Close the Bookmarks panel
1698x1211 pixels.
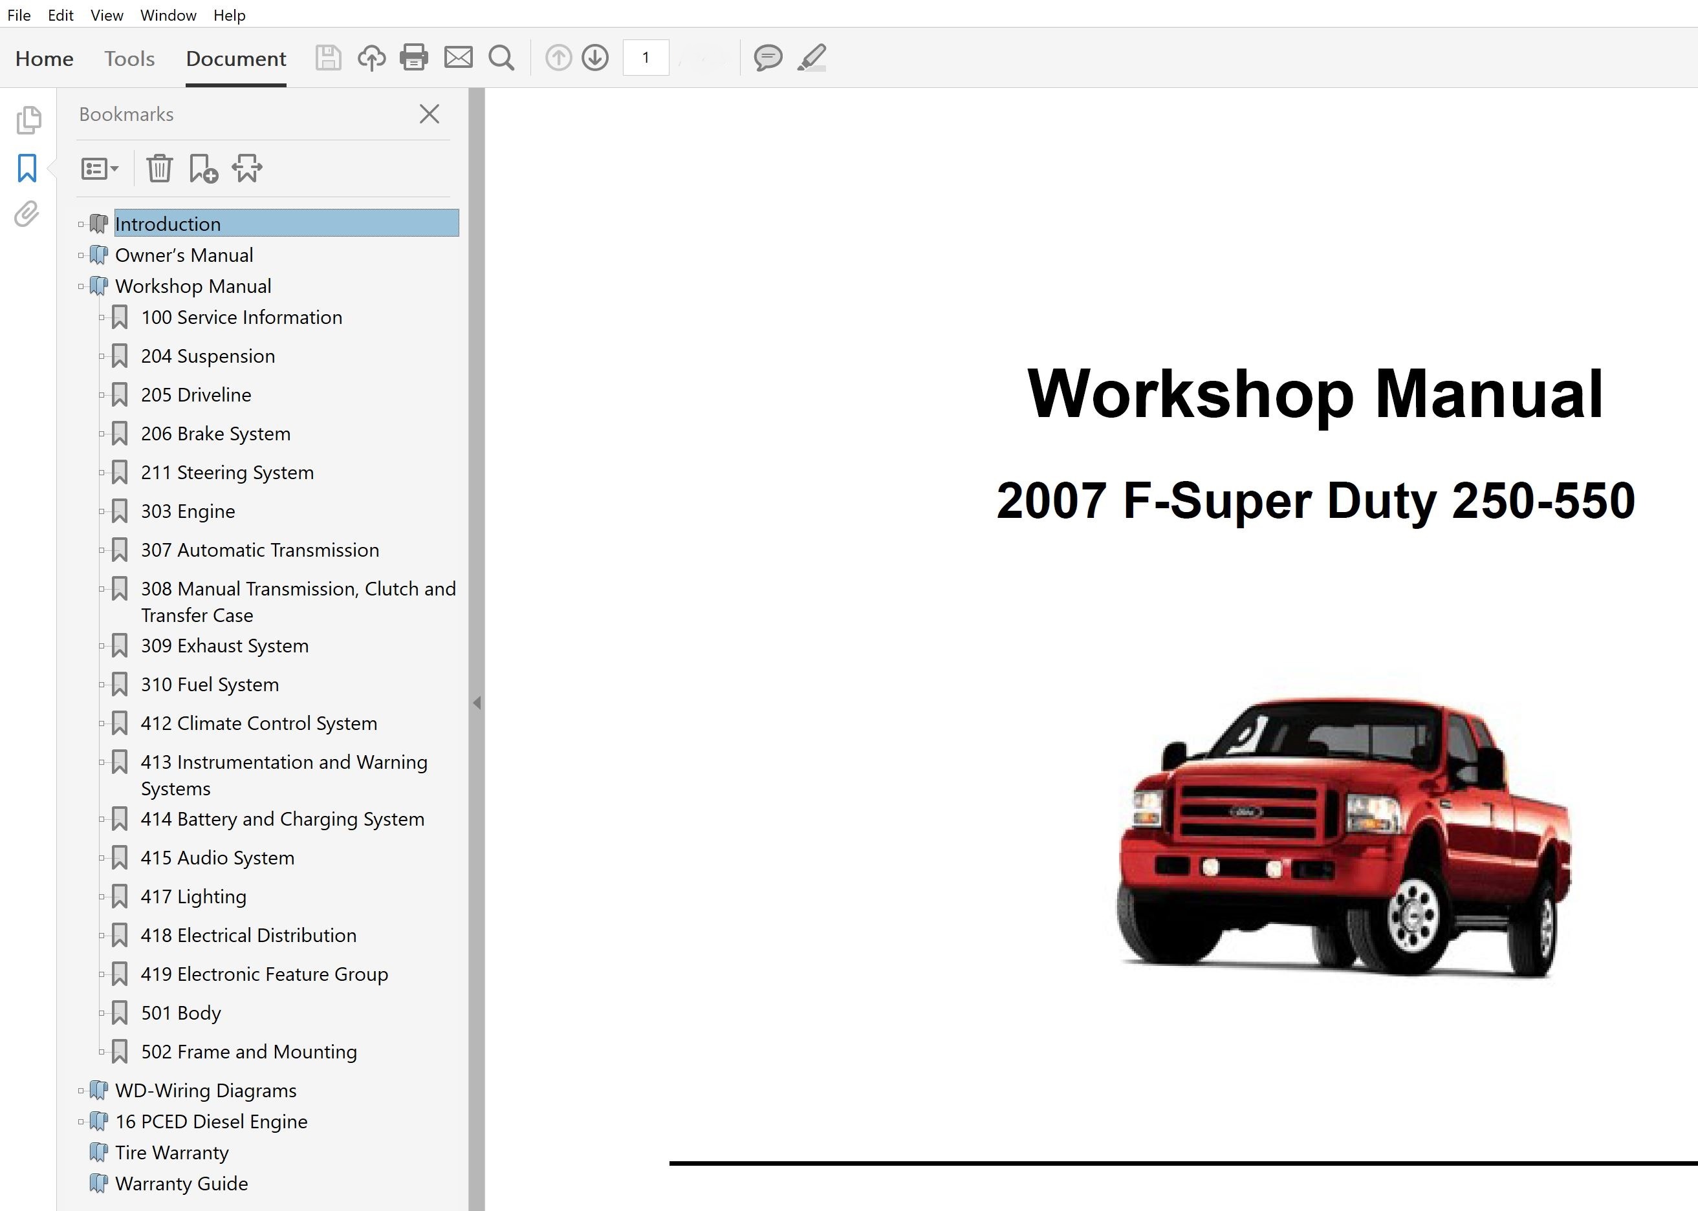pyautogui.click(x=429, y=114)
